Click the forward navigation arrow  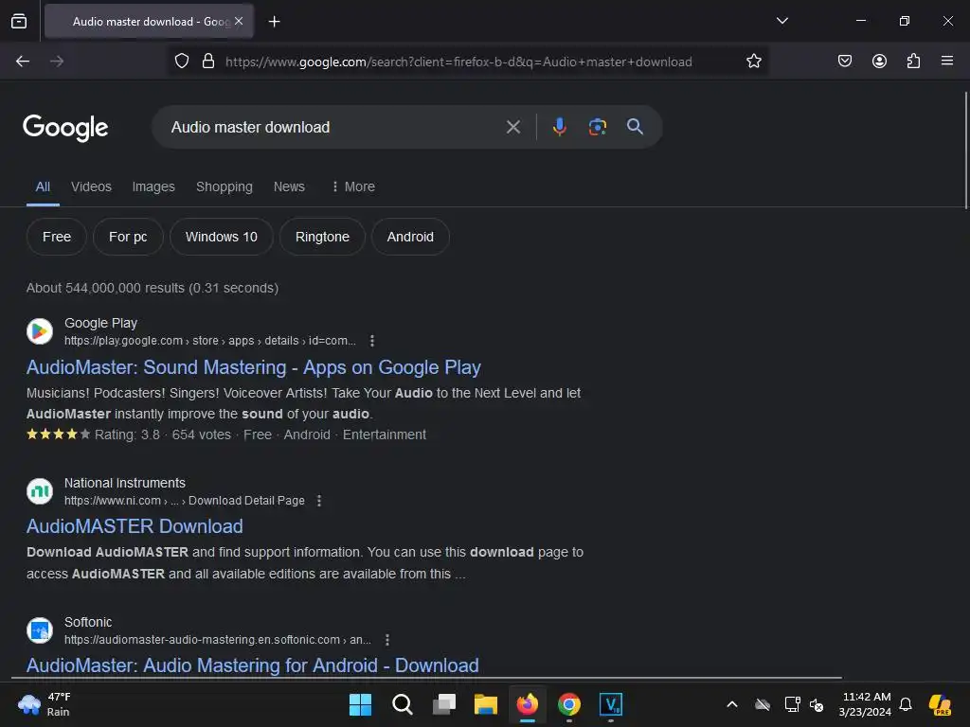57,62
